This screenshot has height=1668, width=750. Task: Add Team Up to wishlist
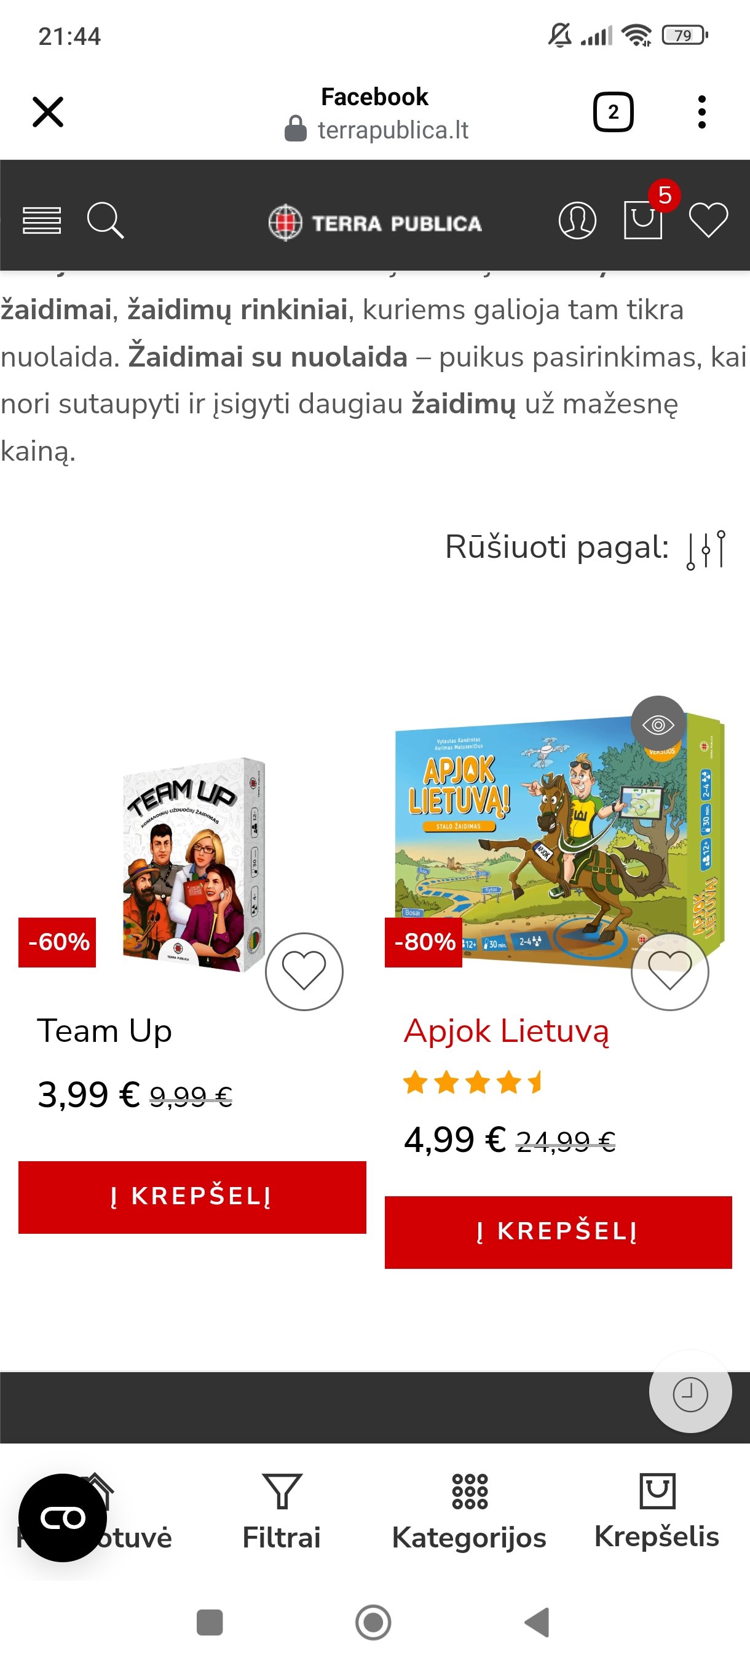(304, 971)
